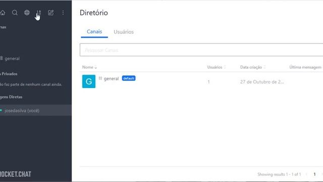
Task: Click the Privados section heading
Action: point(9,74)
